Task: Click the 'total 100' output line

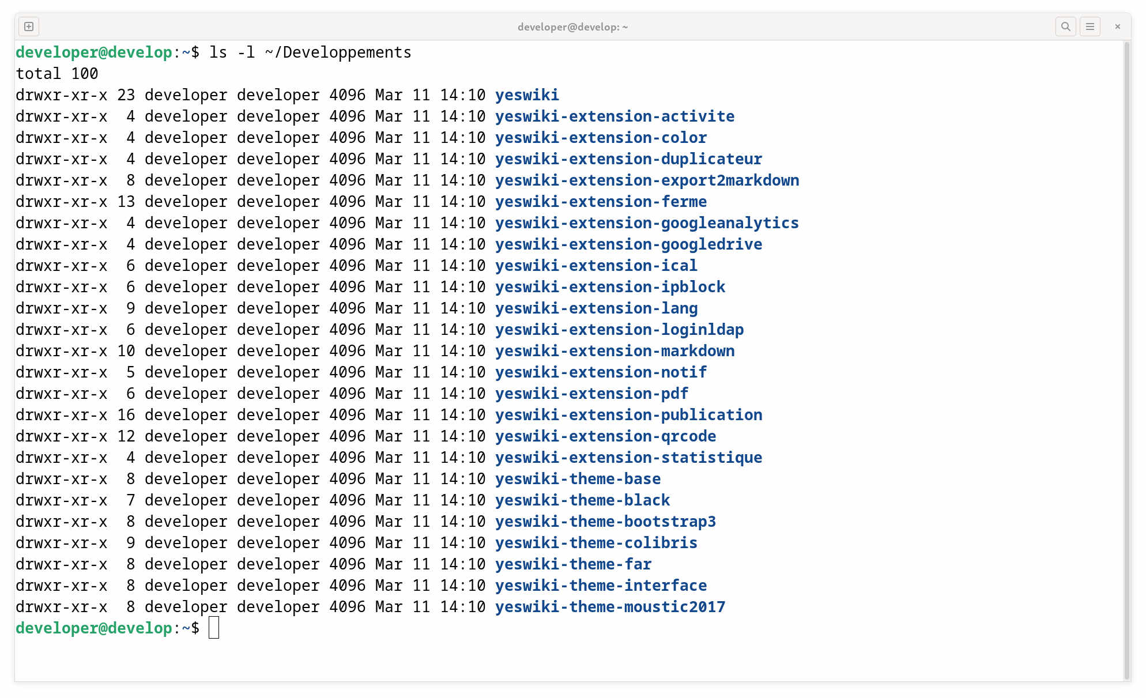Action: [x=56, y=74]
